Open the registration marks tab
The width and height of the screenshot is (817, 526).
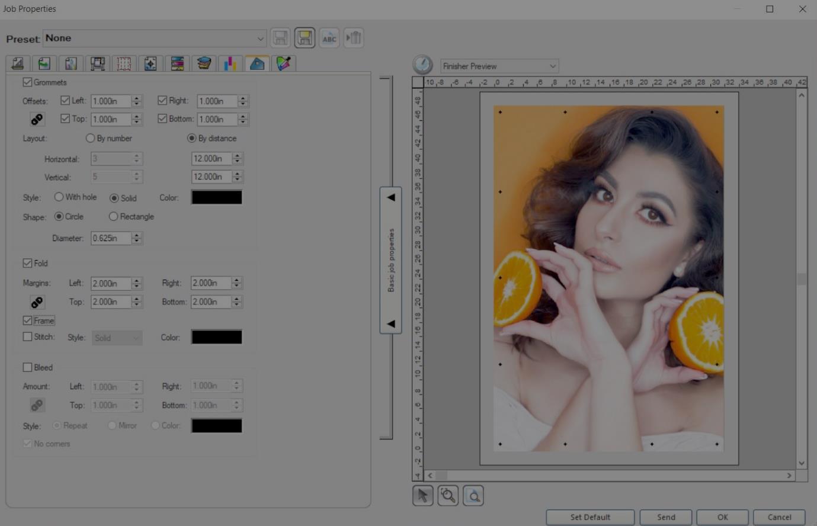pos(150,63)
